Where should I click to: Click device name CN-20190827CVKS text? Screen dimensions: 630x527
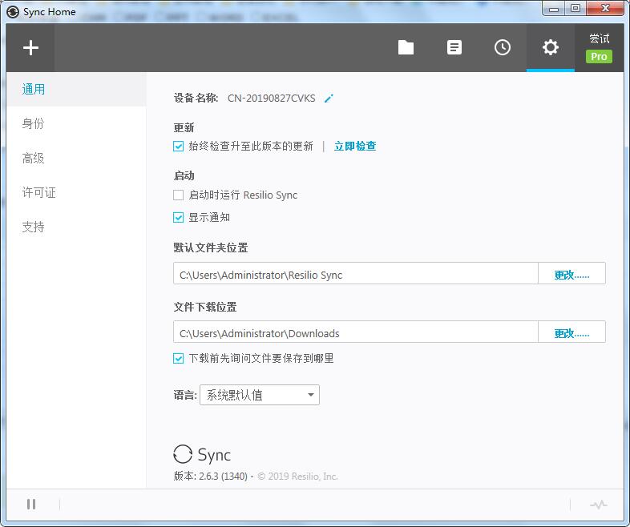pos(272,99)
